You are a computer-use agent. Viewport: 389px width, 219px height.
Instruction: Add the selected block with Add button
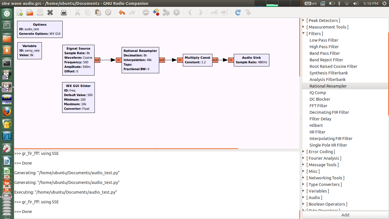point(345,215)
